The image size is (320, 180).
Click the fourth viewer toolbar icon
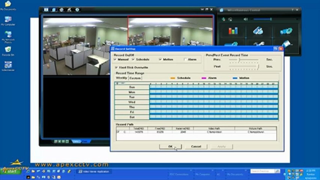point(69,10)
